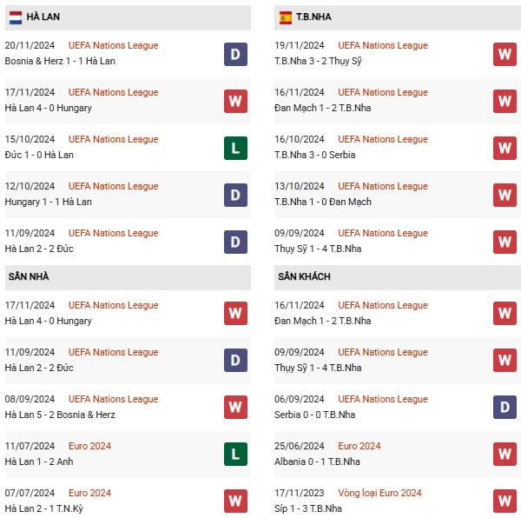Click the Spain flag icon beside T.B.Nha
Image resolution: width=521 pixels, height=518 pixels.
[286, 17]
